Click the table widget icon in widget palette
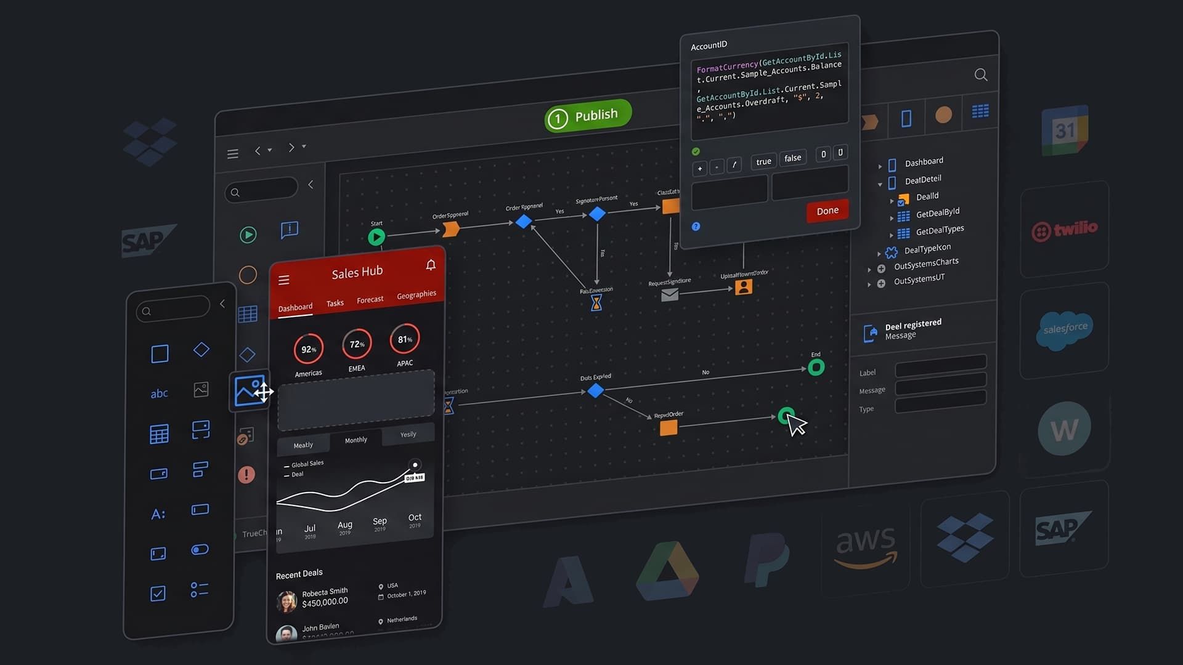This screenshot has height=665, width=1183. (159, 434)
